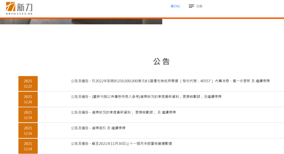
Task: Select the 2021 12.22 date box
Action: 28,84
